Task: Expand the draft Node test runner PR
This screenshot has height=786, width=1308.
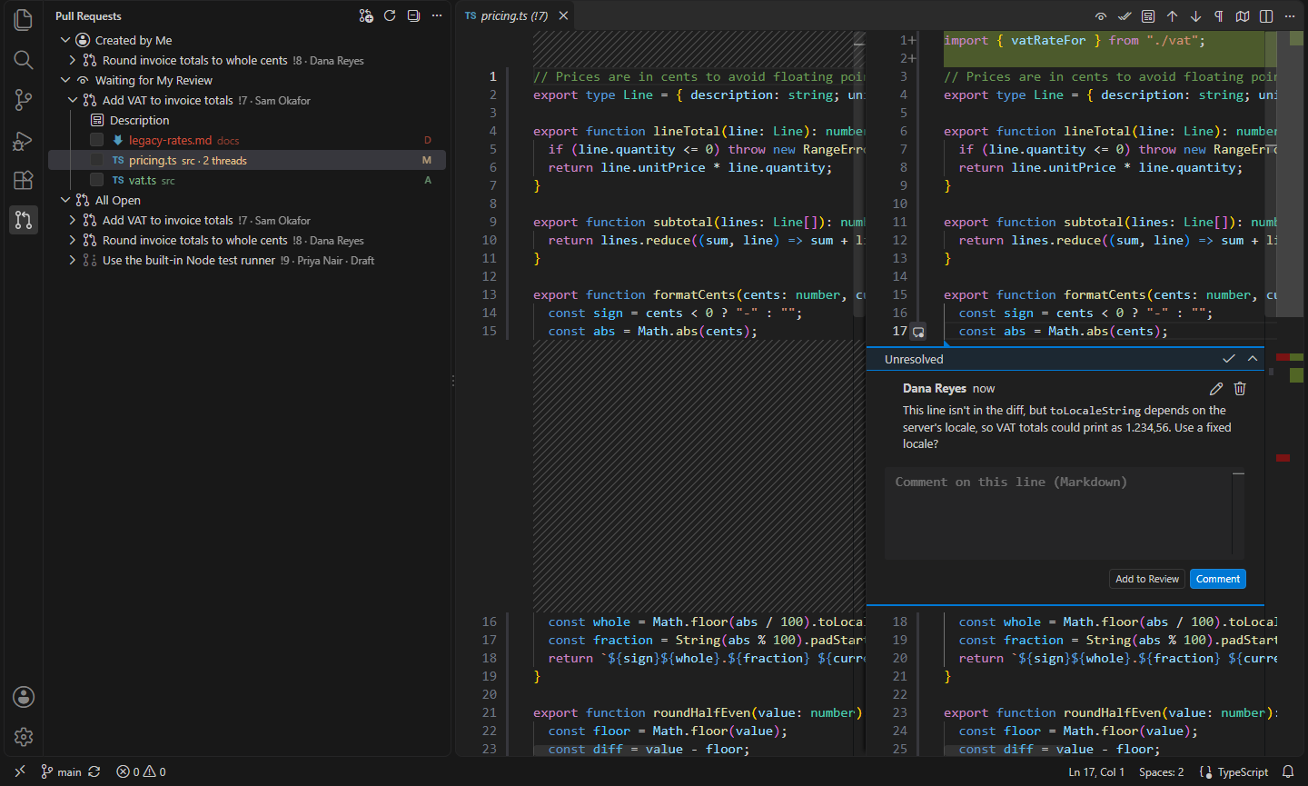Action: (73, 260)
